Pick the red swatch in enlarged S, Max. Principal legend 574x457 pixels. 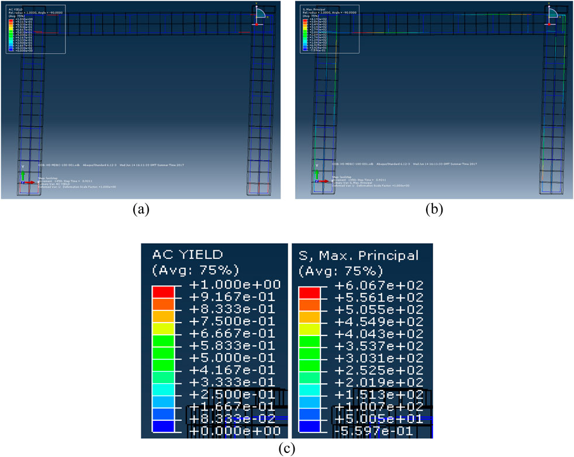click(x=309, y=293)
